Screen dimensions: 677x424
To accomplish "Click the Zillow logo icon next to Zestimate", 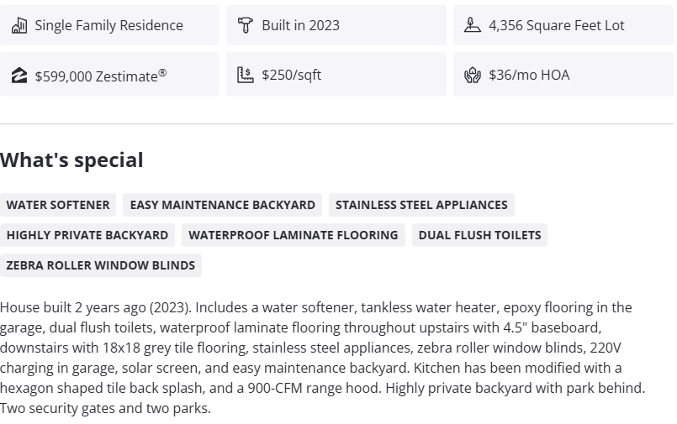I will click(x=19, y=76).
